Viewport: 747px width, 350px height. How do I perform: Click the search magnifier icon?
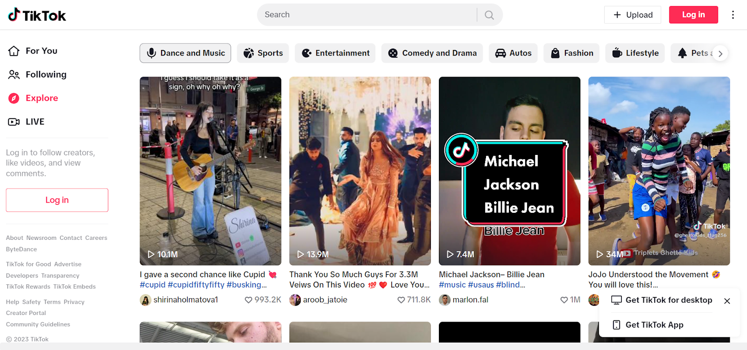489,15
